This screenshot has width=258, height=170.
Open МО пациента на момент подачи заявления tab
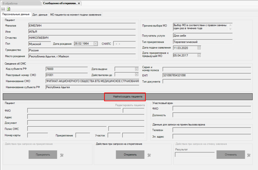click(75, 15)
